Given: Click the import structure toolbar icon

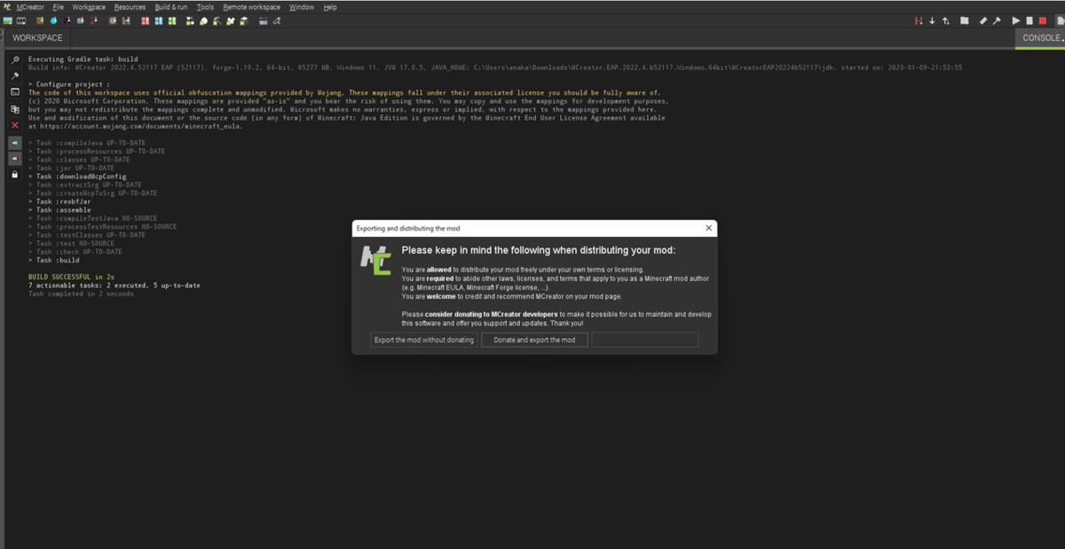Looking at the screenshot, I should click(x=127, y=20).
